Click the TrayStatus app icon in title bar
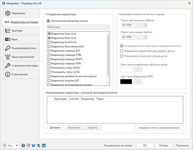Image resolution: width=193 pixels, height=150 pixels. [x=4, y=3]
